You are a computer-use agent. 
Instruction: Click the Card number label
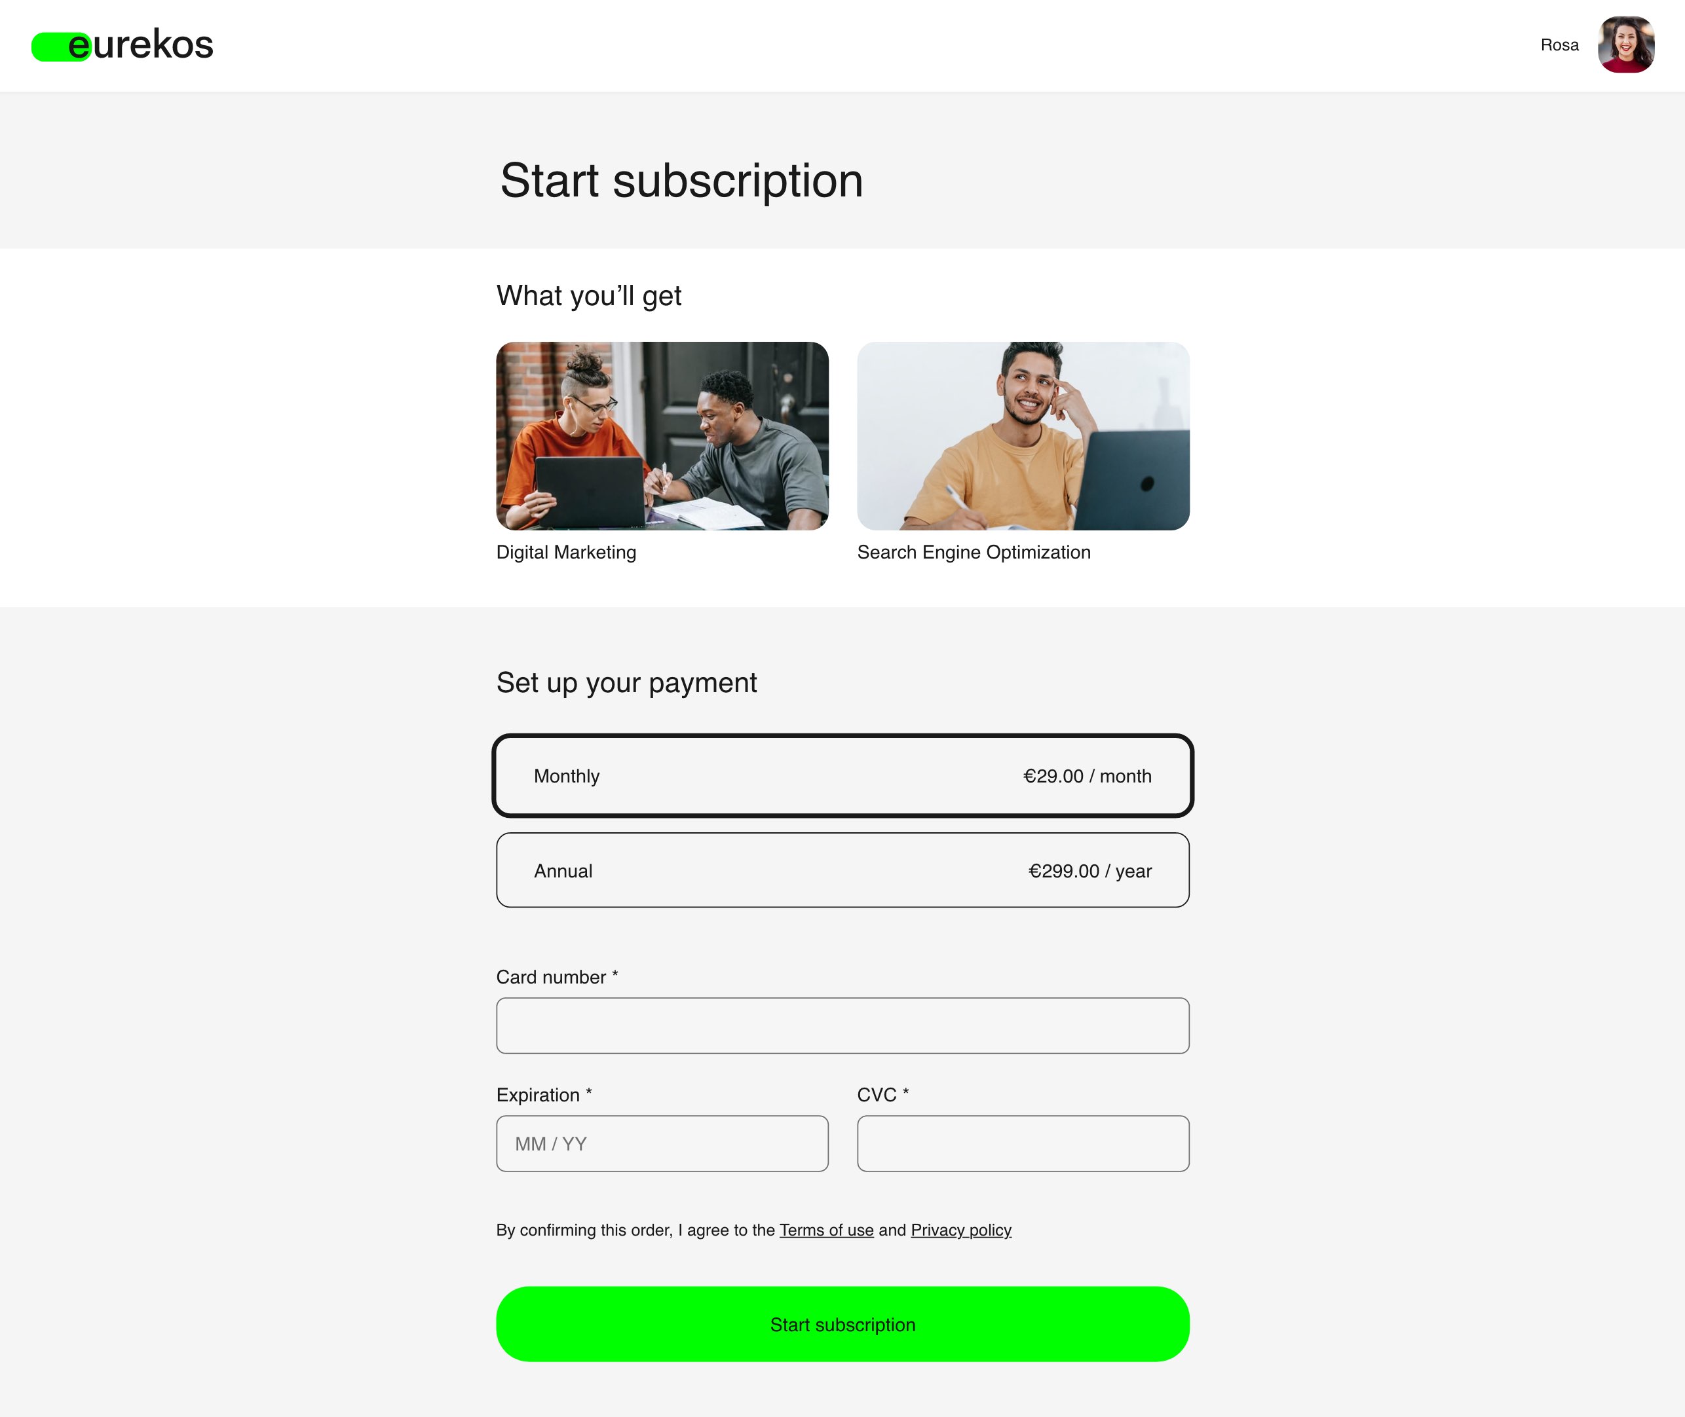pos(557,977)
